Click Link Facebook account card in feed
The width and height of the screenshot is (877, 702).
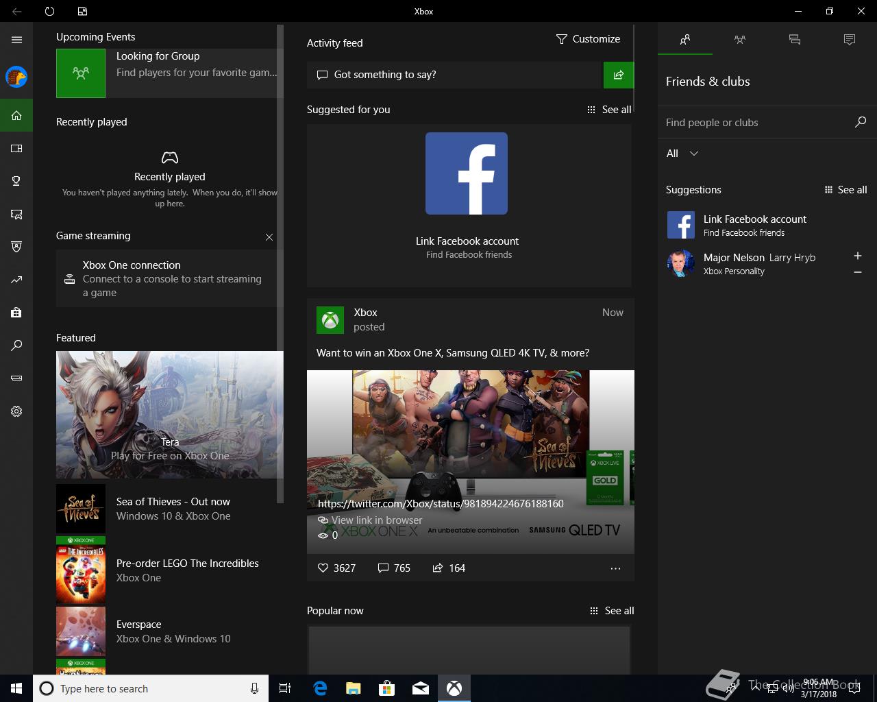tap(469, 206)
